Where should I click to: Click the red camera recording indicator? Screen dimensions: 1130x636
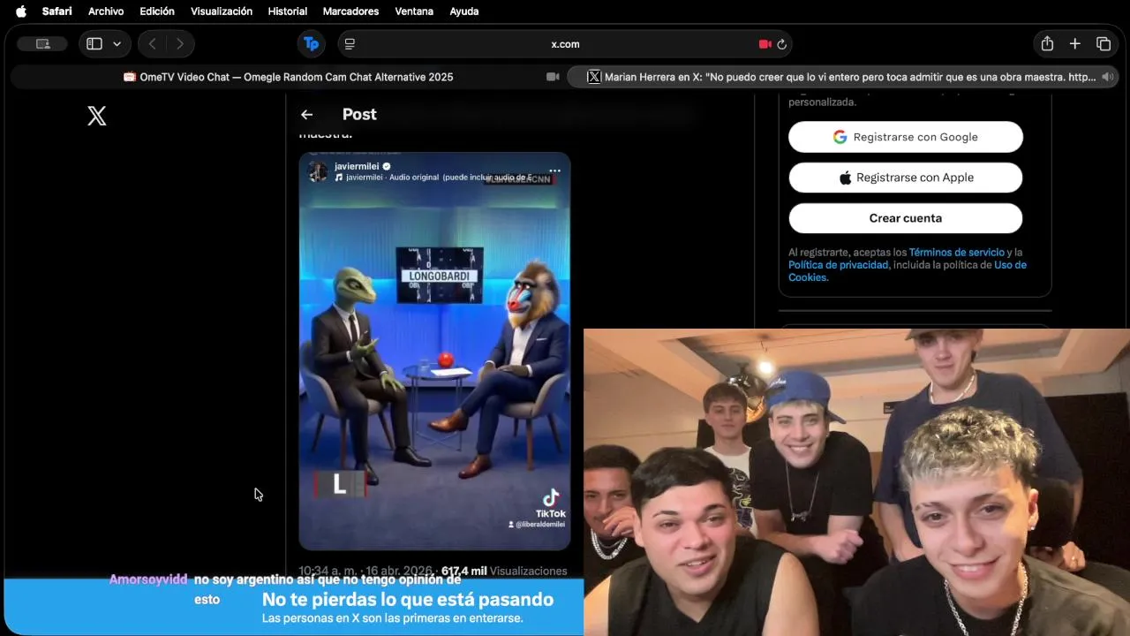[x=765, y=44]
